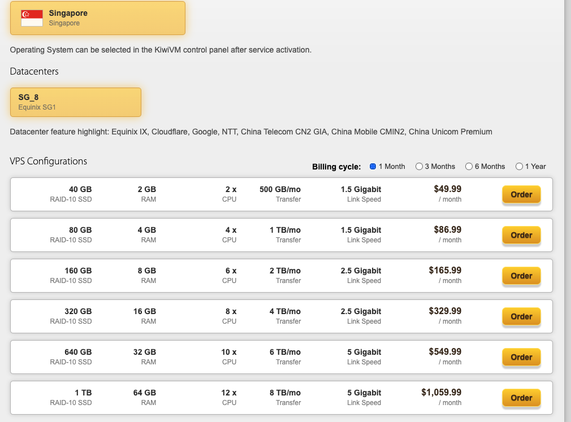Order the 640 GB $549.99 plan
Viewport: 571px width, 422px height.
pyautogui.click(x=521, y=358)
